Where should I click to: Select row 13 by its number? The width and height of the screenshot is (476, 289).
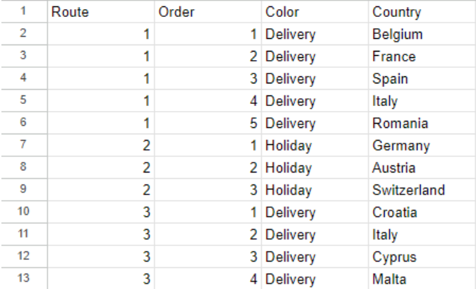23,279
